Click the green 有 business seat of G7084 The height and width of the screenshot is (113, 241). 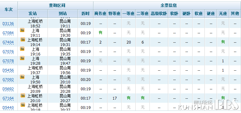pos(100,33)
